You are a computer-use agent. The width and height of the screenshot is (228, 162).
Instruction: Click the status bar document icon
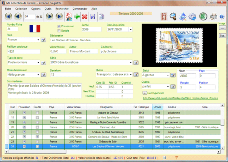coord(164,158)
